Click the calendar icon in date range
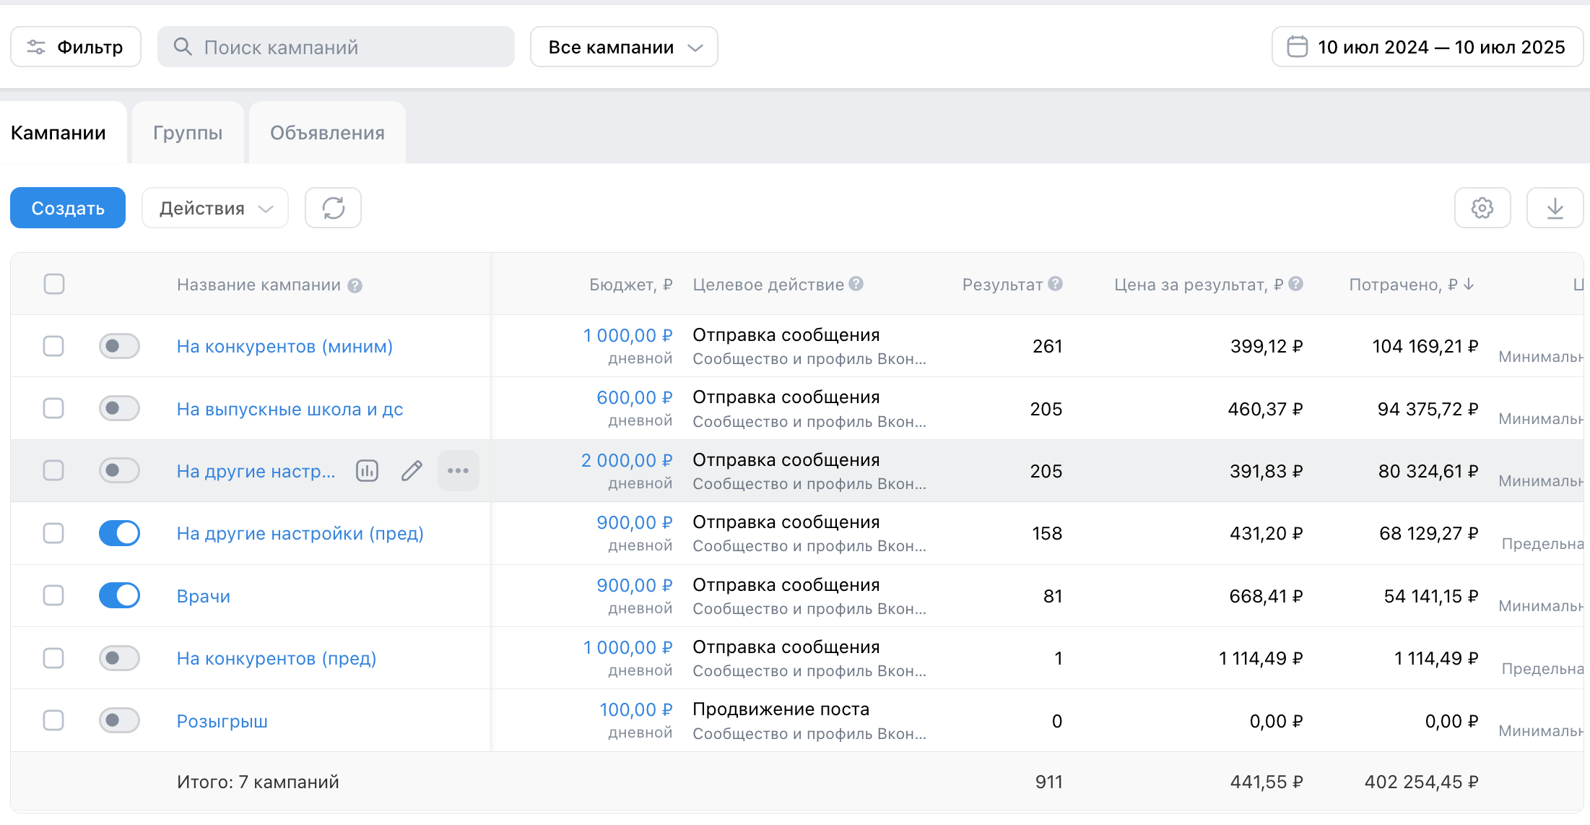Image resolution: width=1590 pixels, height=825 pixels. click(1297, 47)
